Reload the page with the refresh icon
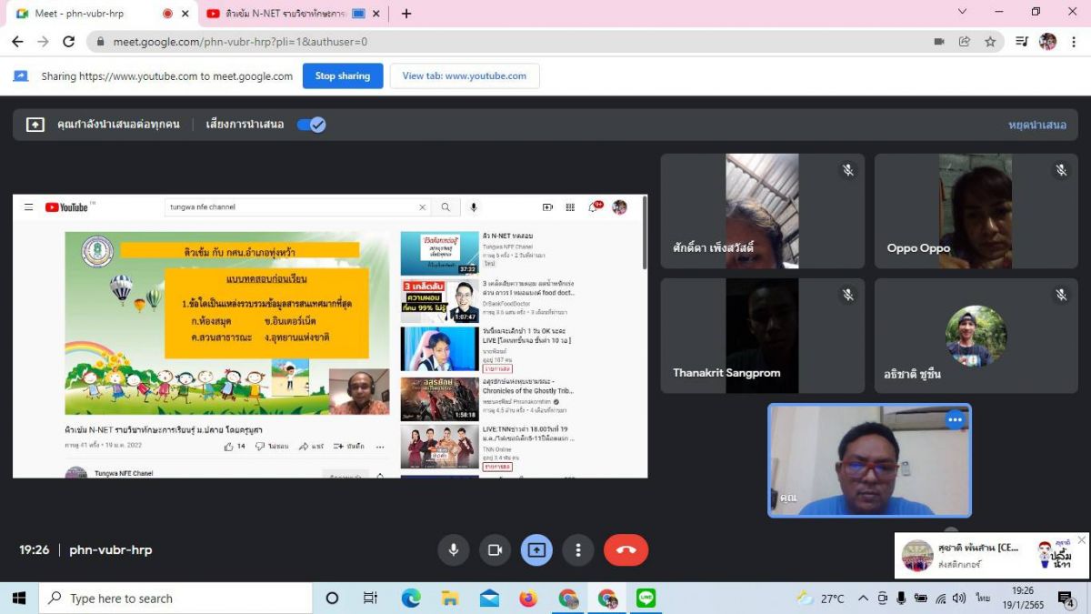1091x614 pixels. 69,42
